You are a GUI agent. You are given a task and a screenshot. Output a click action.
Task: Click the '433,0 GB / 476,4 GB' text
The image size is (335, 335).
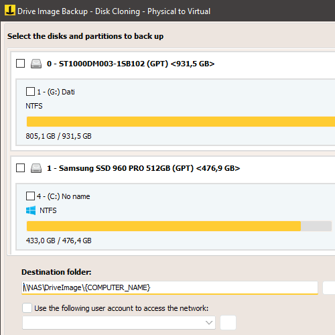(x=59, y=241)
